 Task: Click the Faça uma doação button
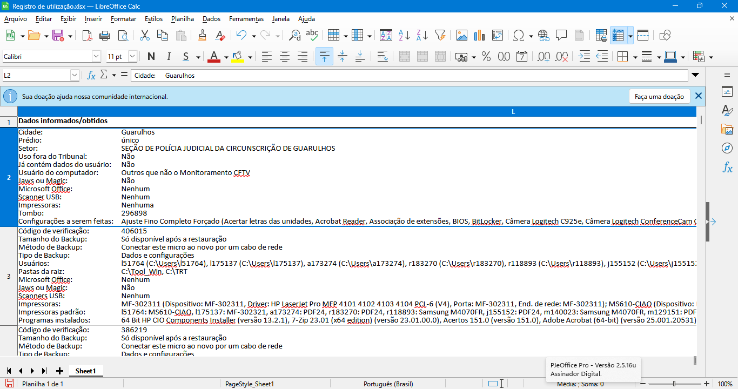pyautogui.click(x=659, y=97)
